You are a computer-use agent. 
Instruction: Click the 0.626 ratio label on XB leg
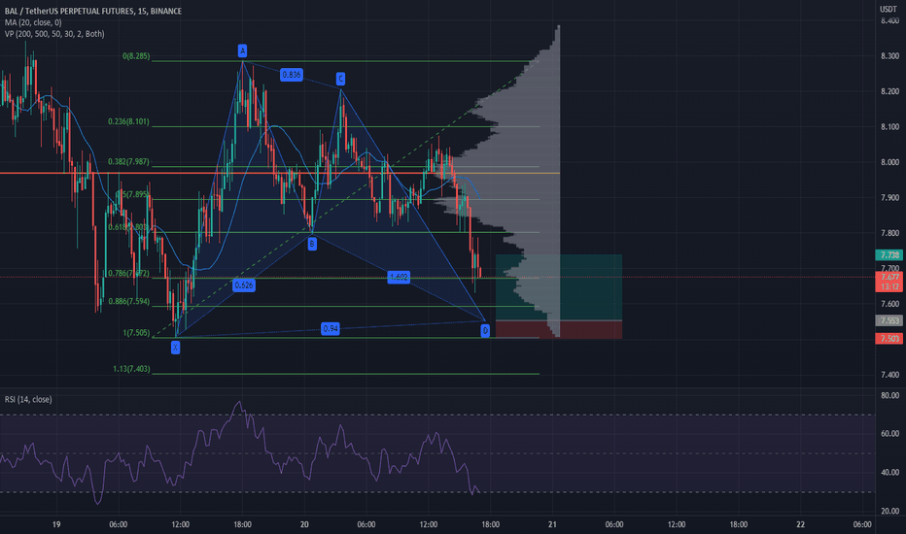(244, 285)
